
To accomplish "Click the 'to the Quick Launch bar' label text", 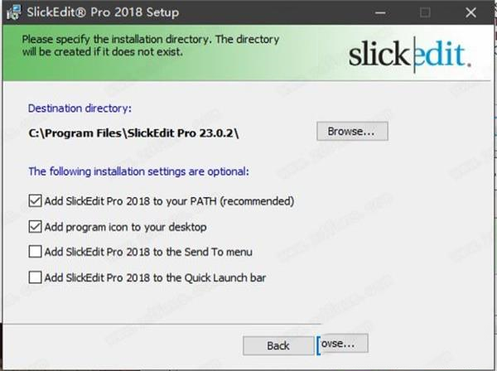I will [x=210, y=278].
